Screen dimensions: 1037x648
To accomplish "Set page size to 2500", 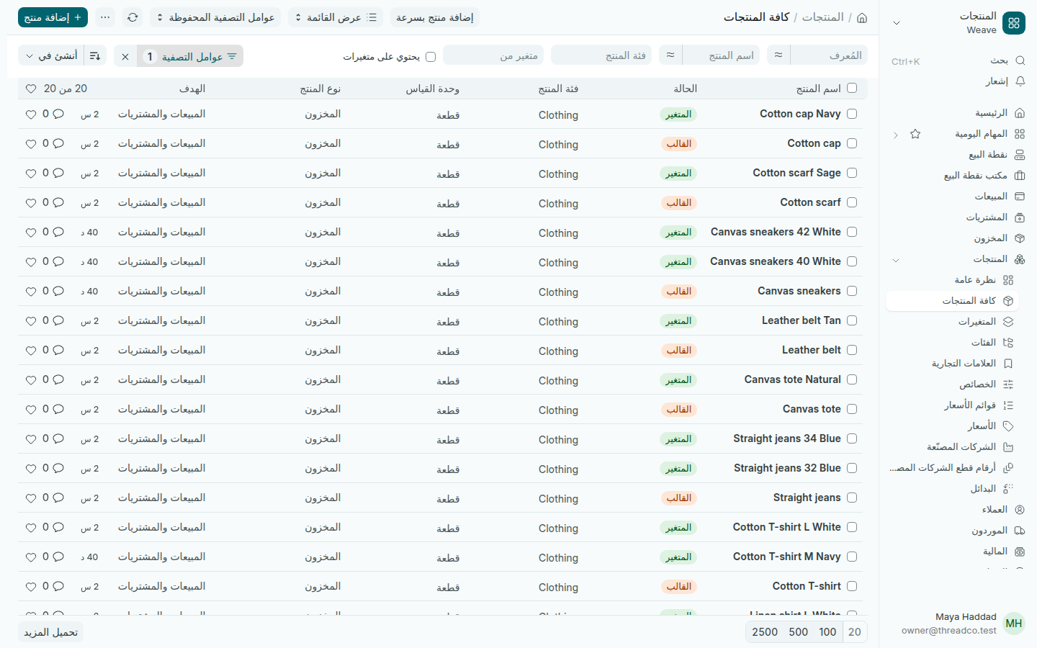I will point(765,632).
